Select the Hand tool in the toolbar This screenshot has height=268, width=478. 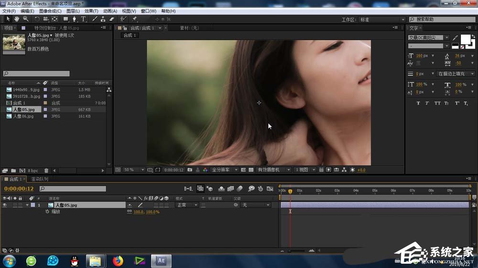point(17,19)
